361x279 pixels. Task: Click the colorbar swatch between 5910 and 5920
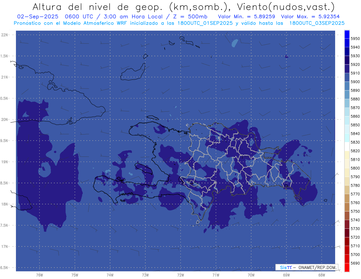click(x=347, y=69)
